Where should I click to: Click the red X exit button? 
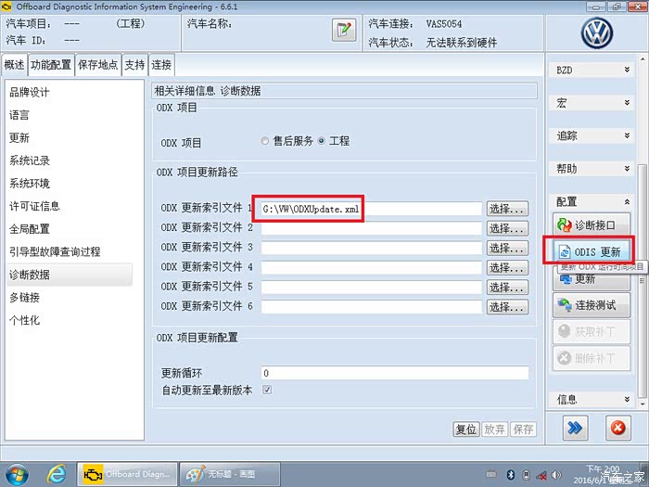pyautogui.click(x=618, y=428)
